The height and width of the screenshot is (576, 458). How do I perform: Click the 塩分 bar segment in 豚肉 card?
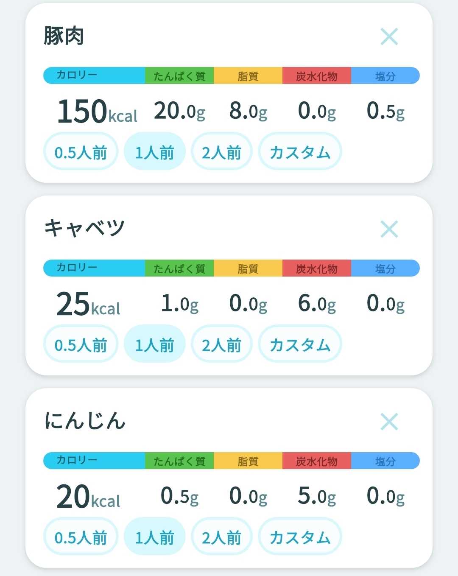click(x=385, y=75)
